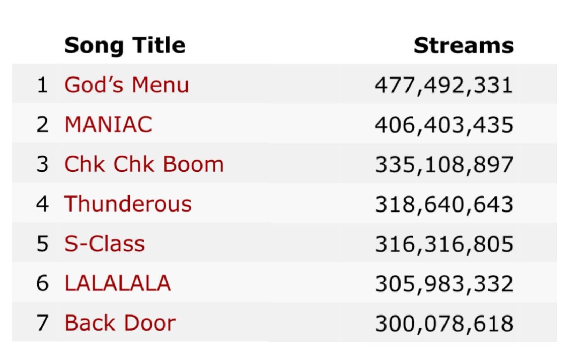Click rank number 7 beside Back Door
The image size is (573, 348).
42,323
